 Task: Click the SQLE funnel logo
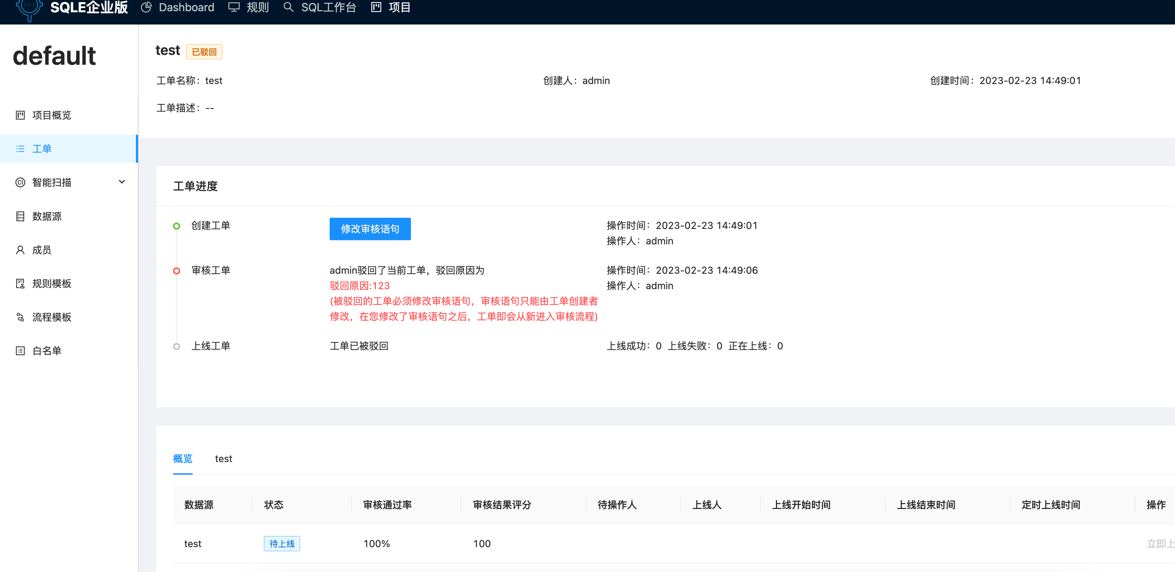(x=28, y=7)
